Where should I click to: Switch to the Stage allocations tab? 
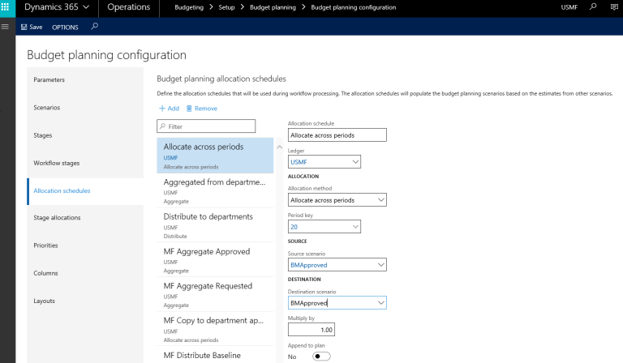tap(57, 218)
